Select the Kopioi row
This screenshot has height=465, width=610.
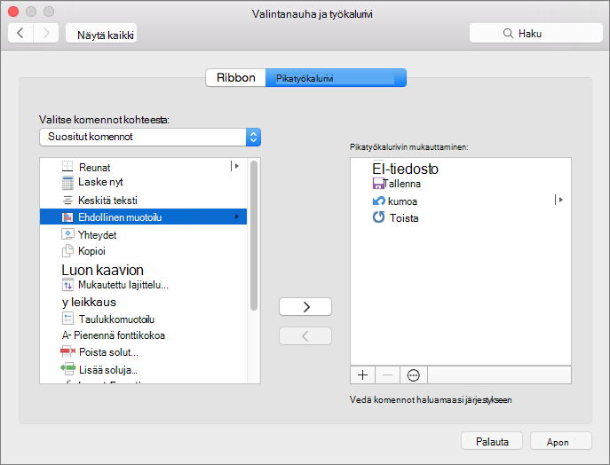click(x=143, y=251)
